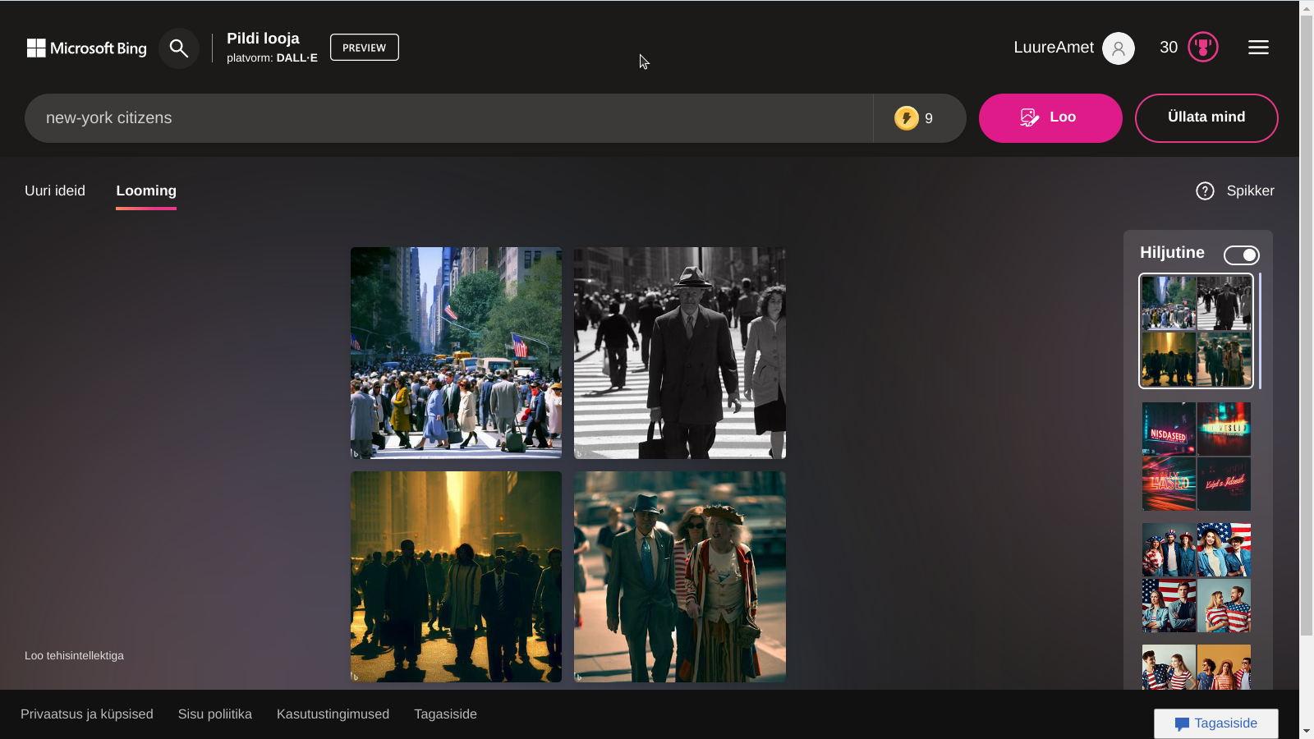Toggle the Hiljutine recent switch
This screenshot has height=739, width=1314.
click(1241, 255)
